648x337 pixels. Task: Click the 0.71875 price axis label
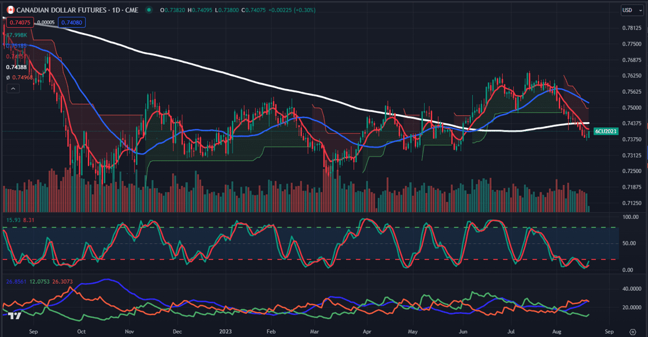tap(632, 187)
